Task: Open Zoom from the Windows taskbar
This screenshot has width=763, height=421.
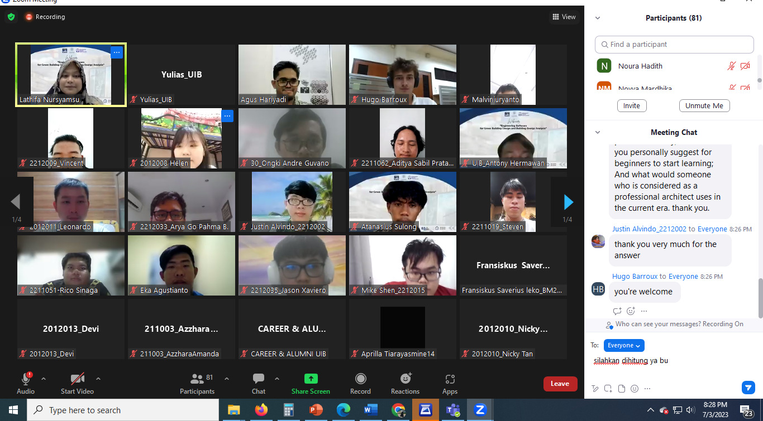Action: pos(479,410)
